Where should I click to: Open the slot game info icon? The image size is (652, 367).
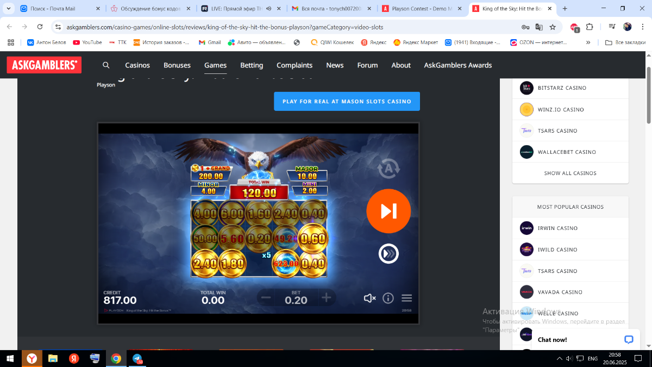(x=388, y=298)
